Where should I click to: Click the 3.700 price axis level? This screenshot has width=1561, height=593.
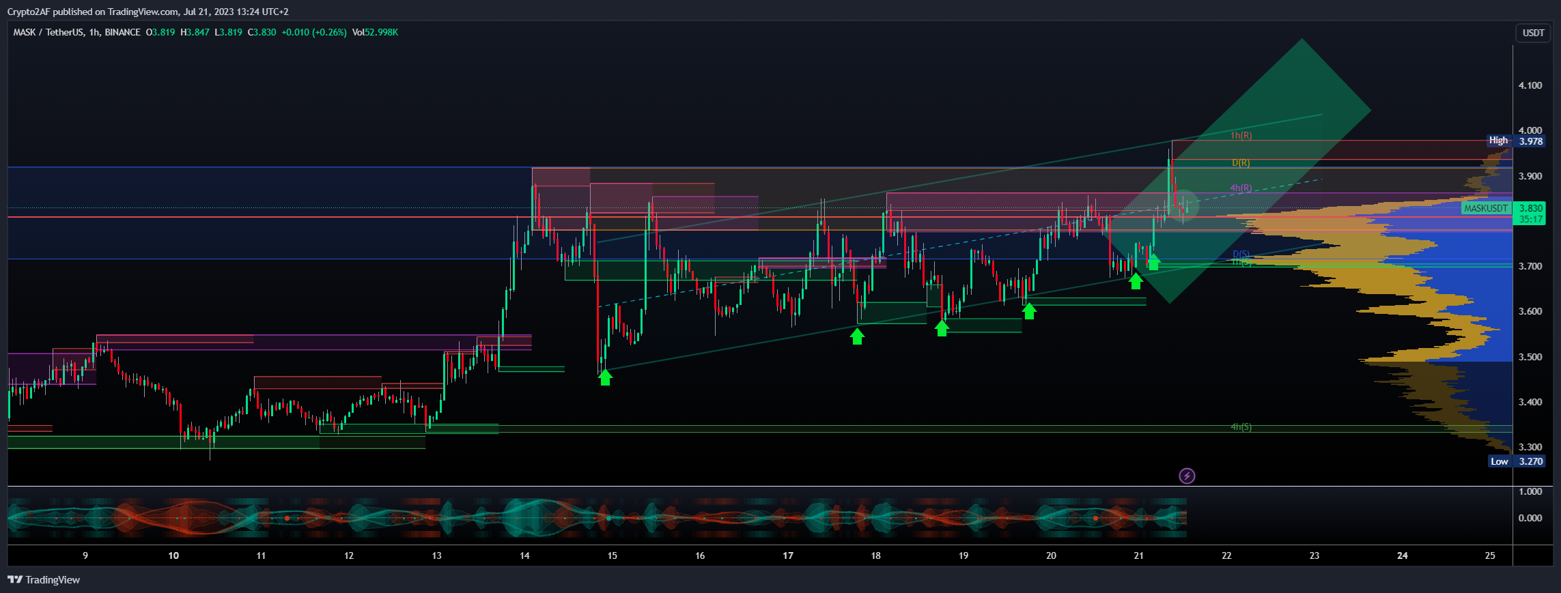(x=1530, y=266)
